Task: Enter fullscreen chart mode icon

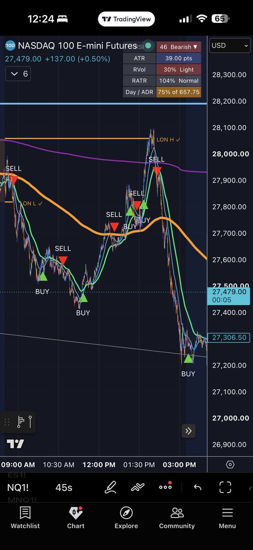Action: coord(225,487)
